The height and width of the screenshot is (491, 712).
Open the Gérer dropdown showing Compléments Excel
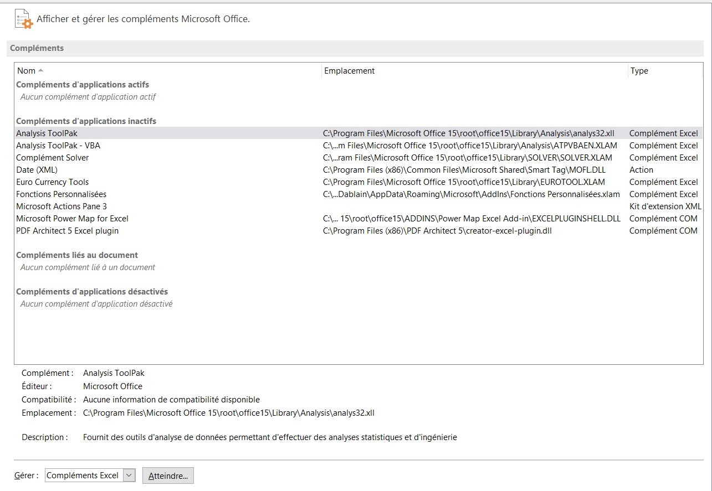tap(90, 476)
